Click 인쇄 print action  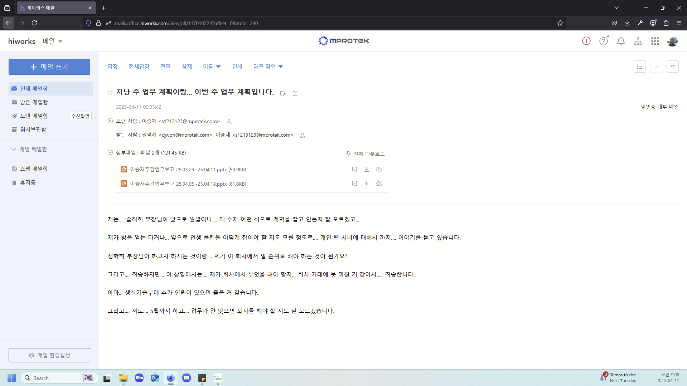tap(237, 67)
